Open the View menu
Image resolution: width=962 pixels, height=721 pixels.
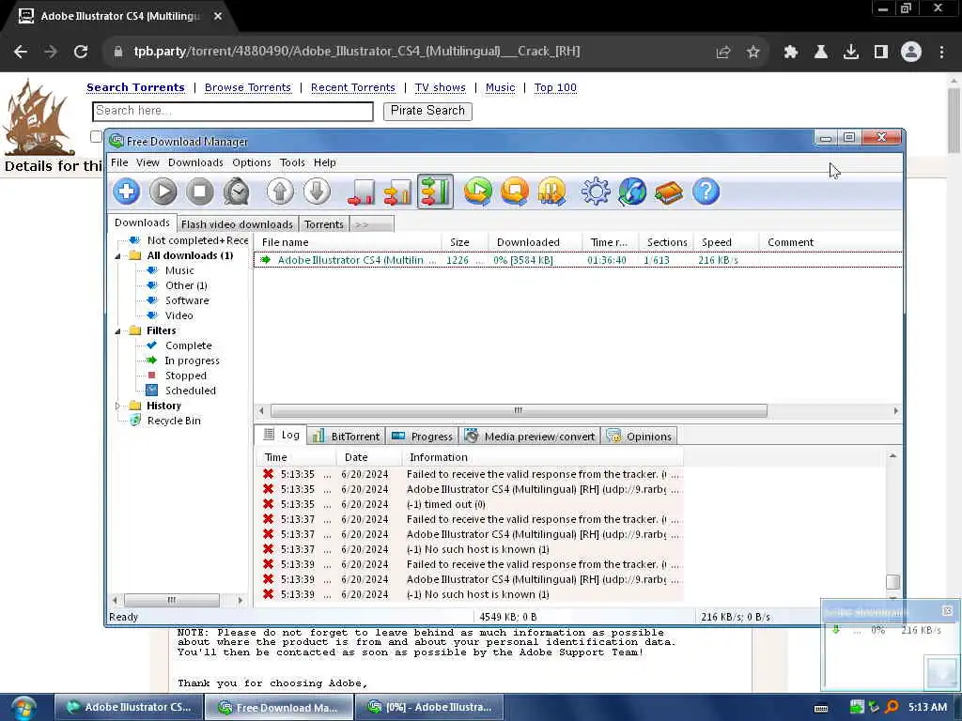click(147, 162)
